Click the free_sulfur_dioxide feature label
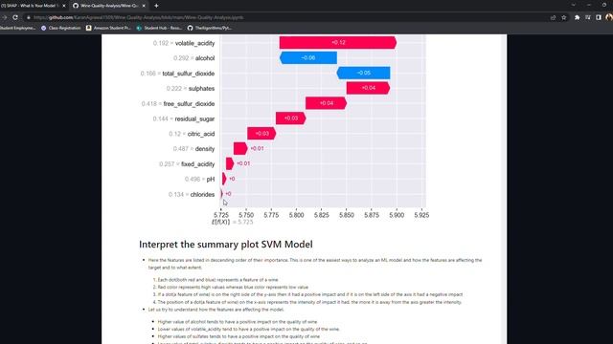Image resolution: width=613 pixels, height=344 pixels. [189, 104]
